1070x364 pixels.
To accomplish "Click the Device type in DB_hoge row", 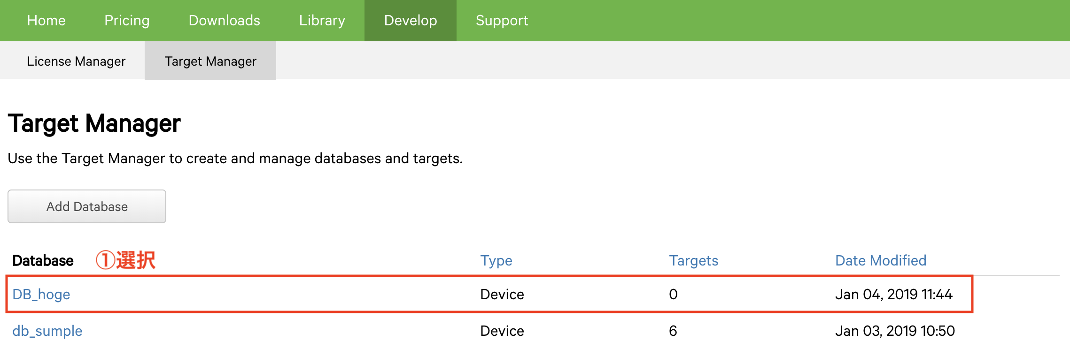I will pos(502,294).
